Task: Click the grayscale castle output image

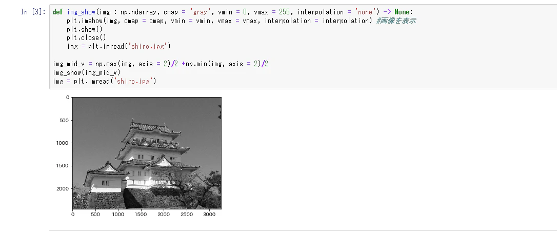Action: pyautogui.click(x=147, y=153)
